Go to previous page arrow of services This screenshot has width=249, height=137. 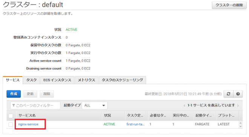(x=184, y=105)
